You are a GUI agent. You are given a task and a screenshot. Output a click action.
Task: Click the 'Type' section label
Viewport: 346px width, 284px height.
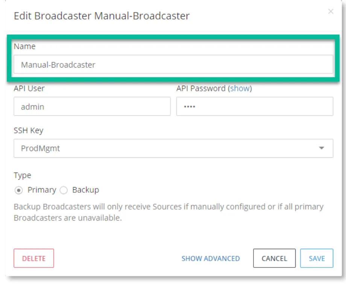[22, 175]
